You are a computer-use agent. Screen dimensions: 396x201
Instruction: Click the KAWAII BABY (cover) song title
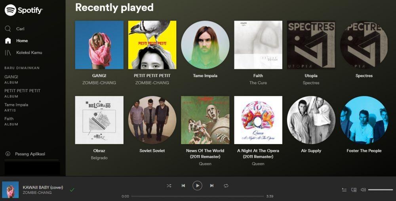[43, 188]
